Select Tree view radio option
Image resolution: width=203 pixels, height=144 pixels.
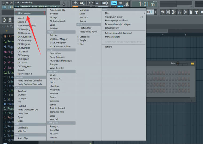pos(80,44)
